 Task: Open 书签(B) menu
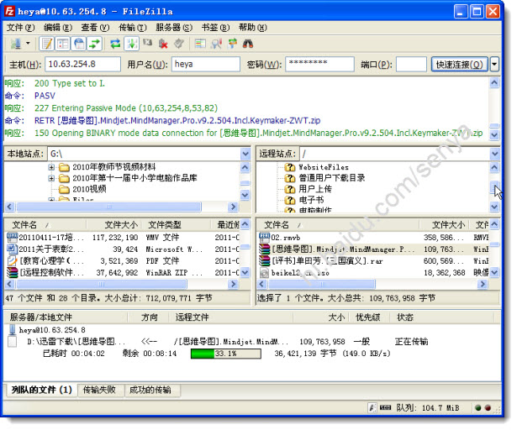(x=215, y=28)
